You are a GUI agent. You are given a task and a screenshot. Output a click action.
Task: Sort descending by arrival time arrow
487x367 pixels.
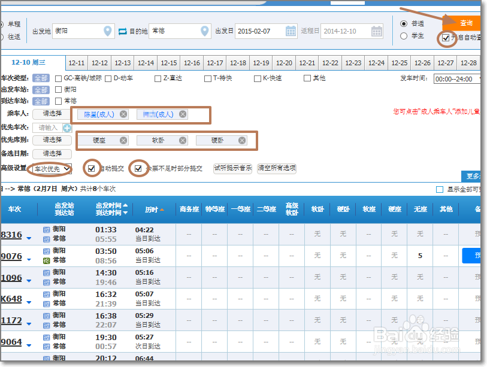point(125,213)
